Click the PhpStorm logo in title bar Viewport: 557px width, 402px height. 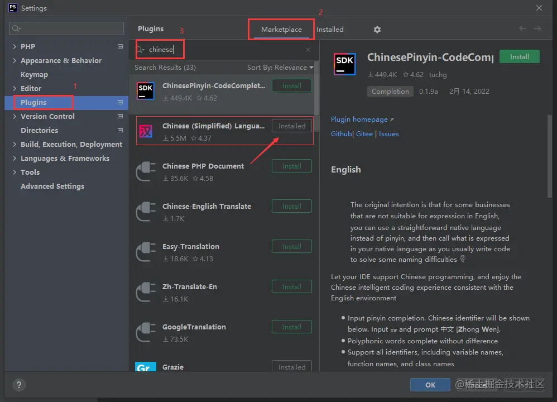pos(13,8)
